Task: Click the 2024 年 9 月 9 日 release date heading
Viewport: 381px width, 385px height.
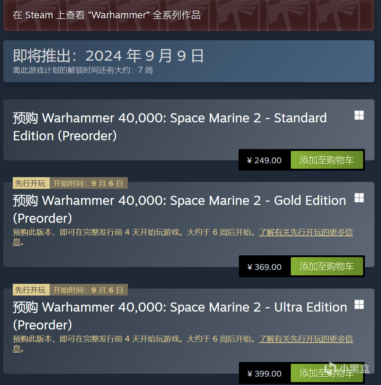Action: click(x=145, y=56)
